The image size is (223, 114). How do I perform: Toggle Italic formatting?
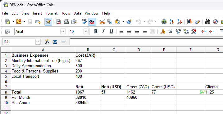click(103, 31)
